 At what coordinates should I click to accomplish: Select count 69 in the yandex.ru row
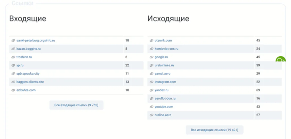click(258, 90)
